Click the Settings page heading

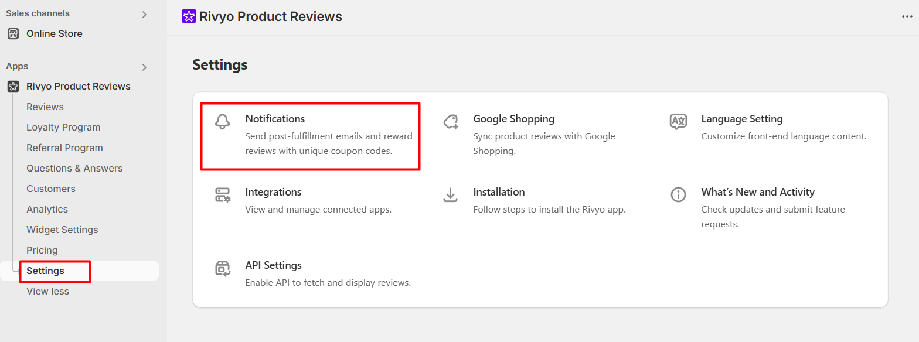[x=220, y=65]
